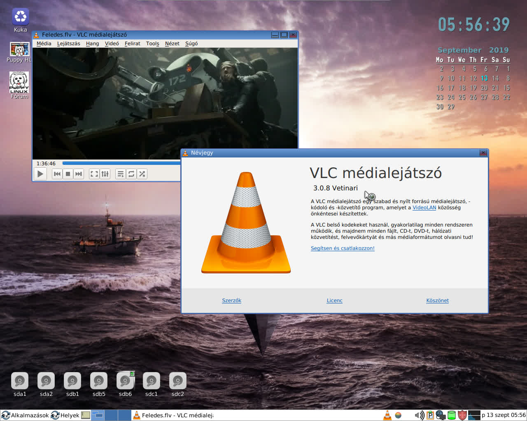Image resolution: width=527 pixels, height=421 pixels.
Task: Click the clipboard P tray icon
Action: click(430, 415)
